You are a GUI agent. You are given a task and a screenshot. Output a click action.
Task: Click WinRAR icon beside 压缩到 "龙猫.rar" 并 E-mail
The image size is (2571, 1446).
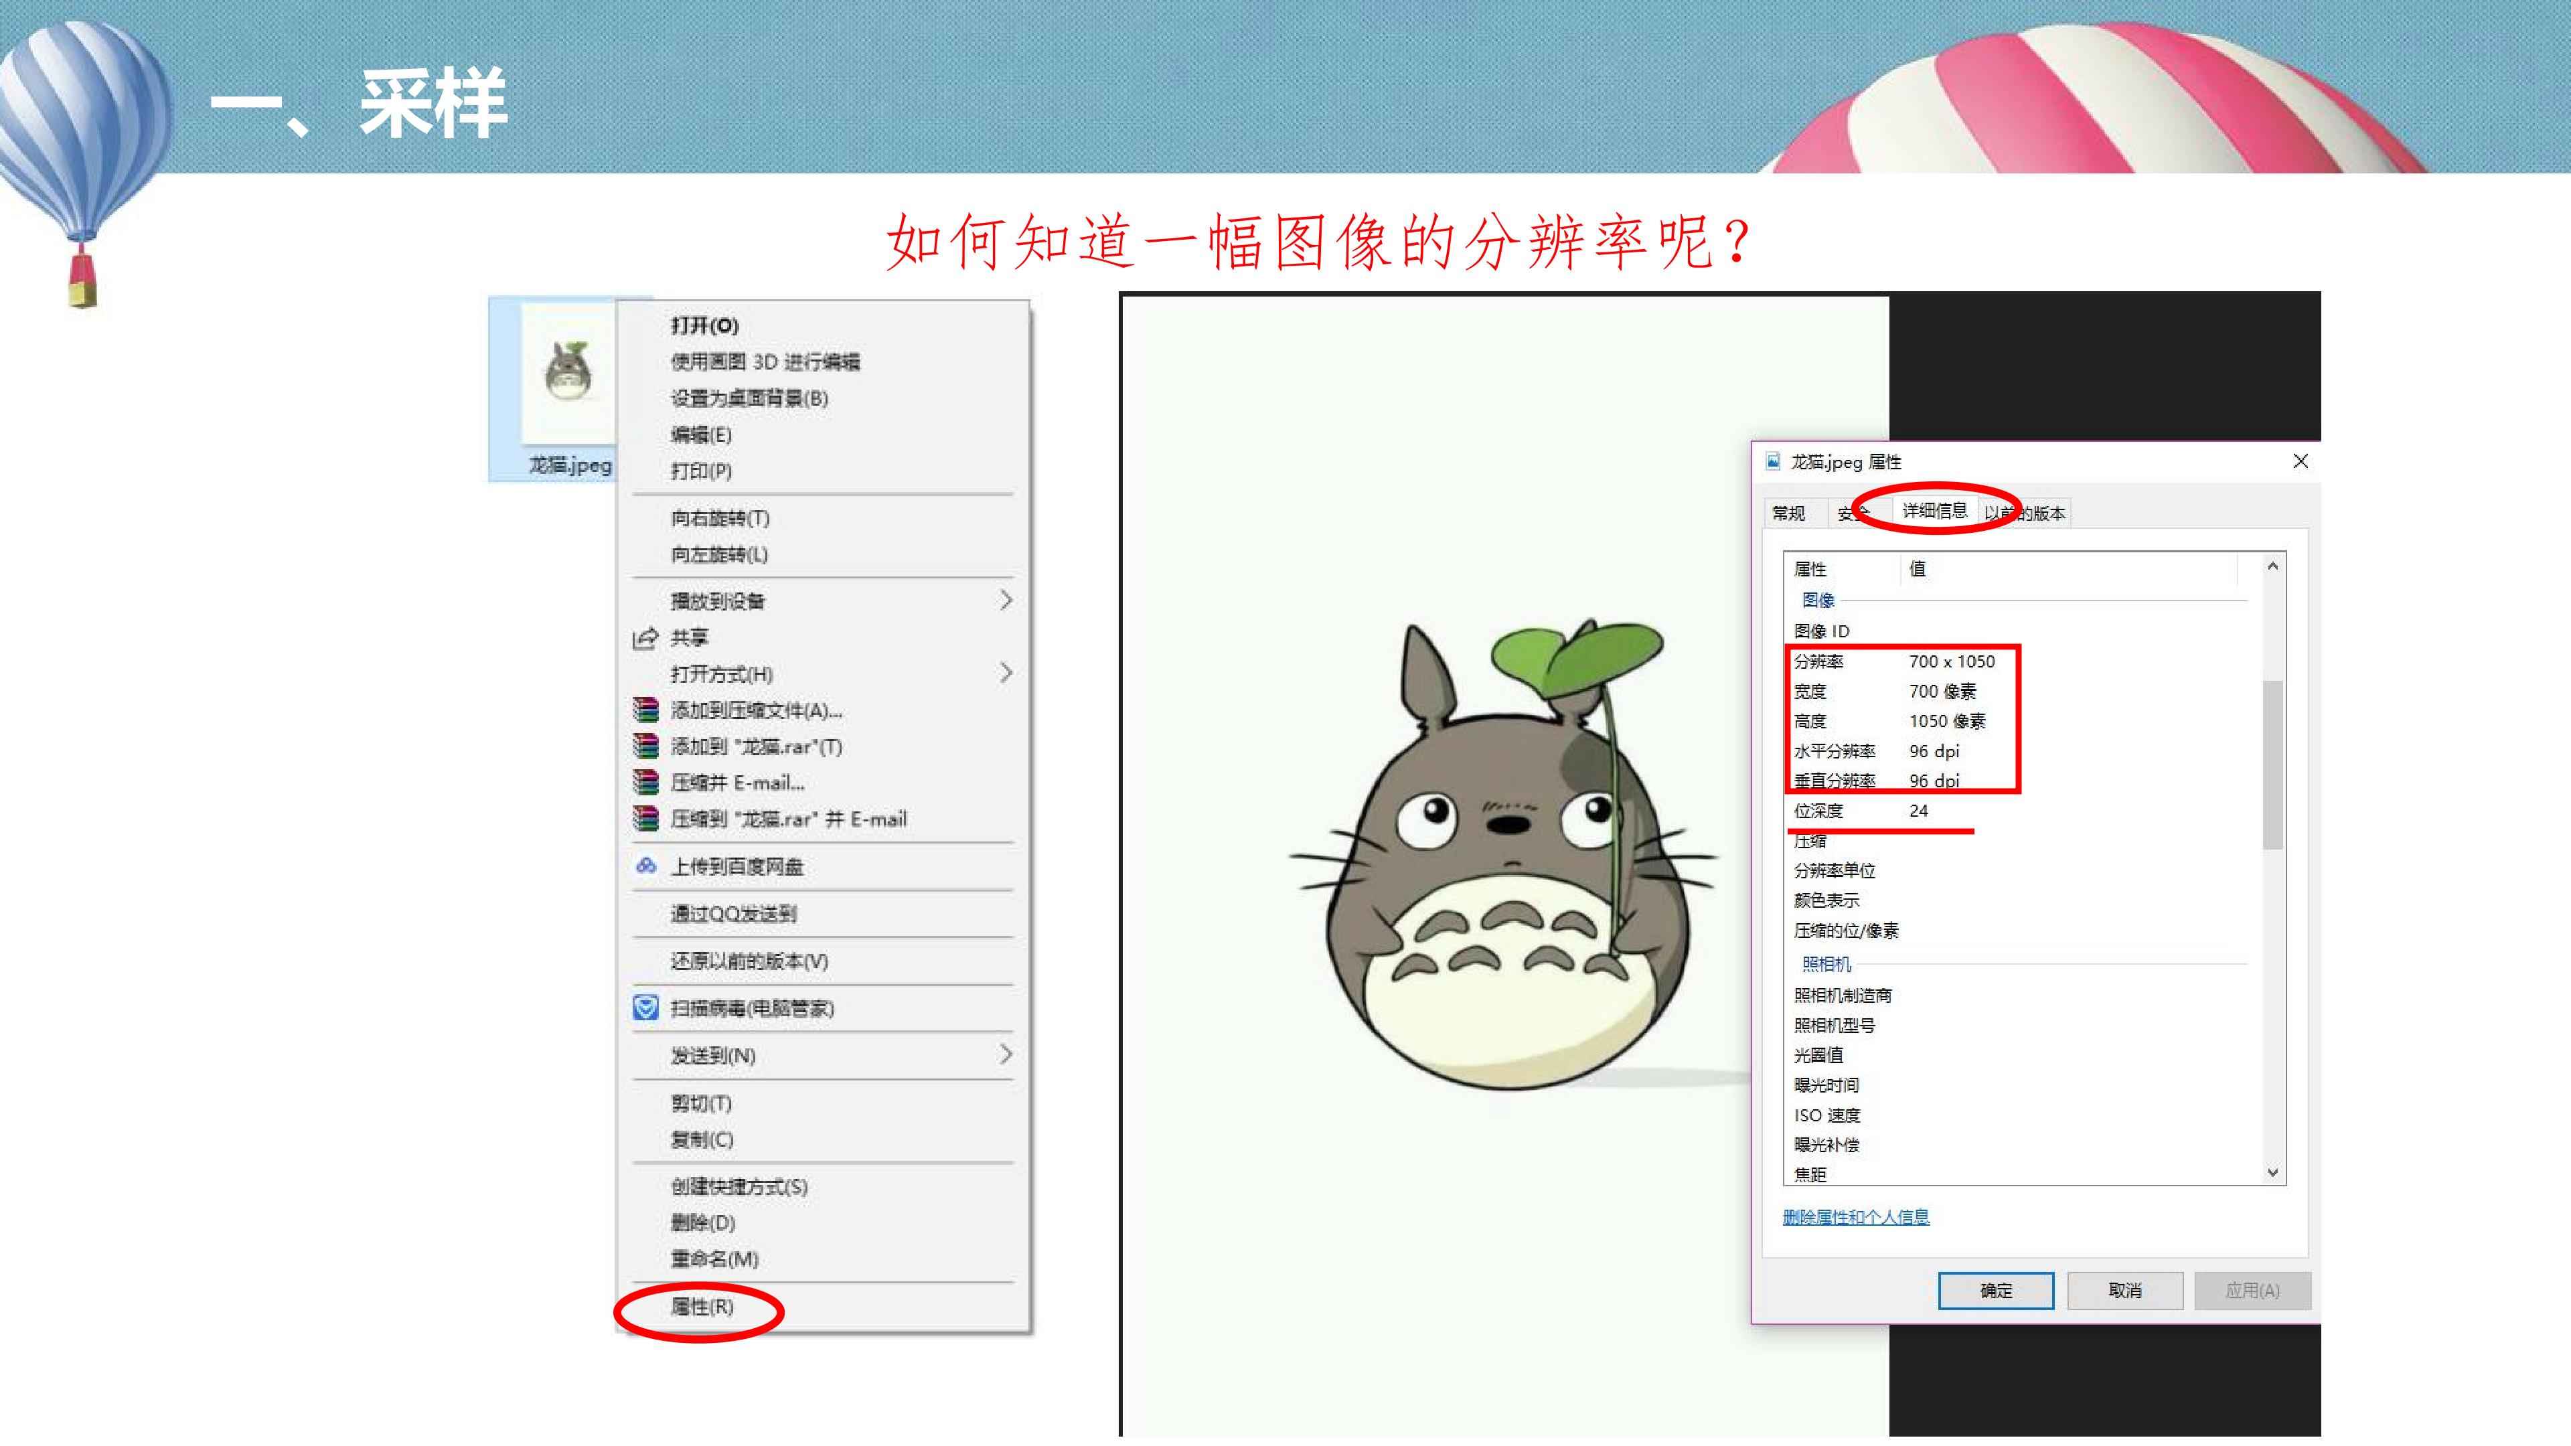click(x=647, y=819)
